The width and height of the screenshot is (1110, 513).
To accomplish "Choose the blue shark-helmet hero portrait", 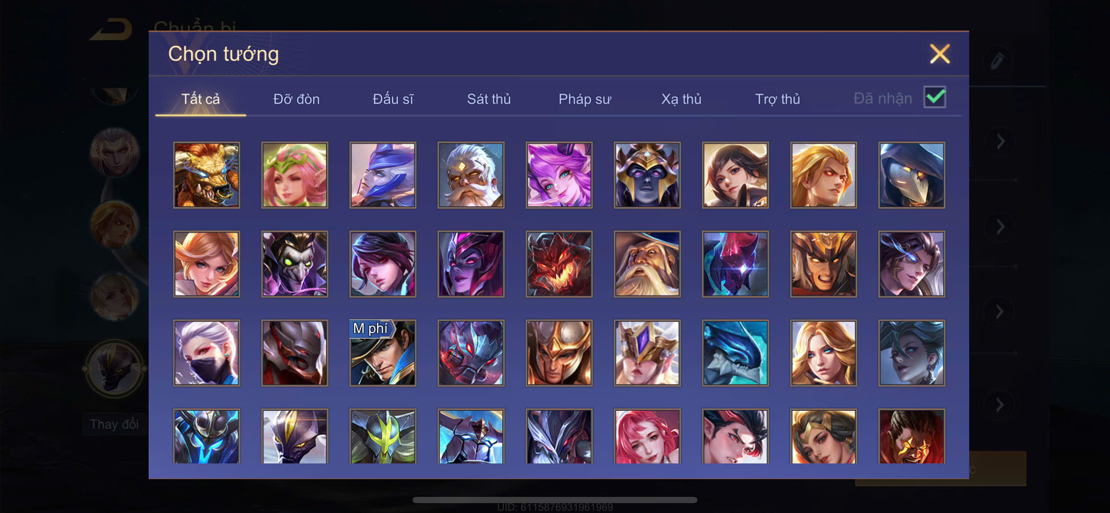I will (x=735, y=353).
